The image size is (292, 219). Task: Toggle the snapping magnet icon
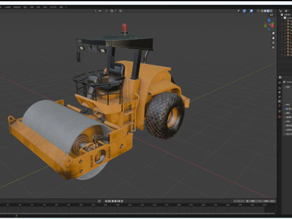point(112,11)
